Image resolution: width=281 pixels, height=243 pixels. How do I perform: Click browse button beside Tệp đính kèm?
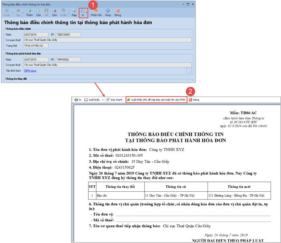(x=189, y=71)
